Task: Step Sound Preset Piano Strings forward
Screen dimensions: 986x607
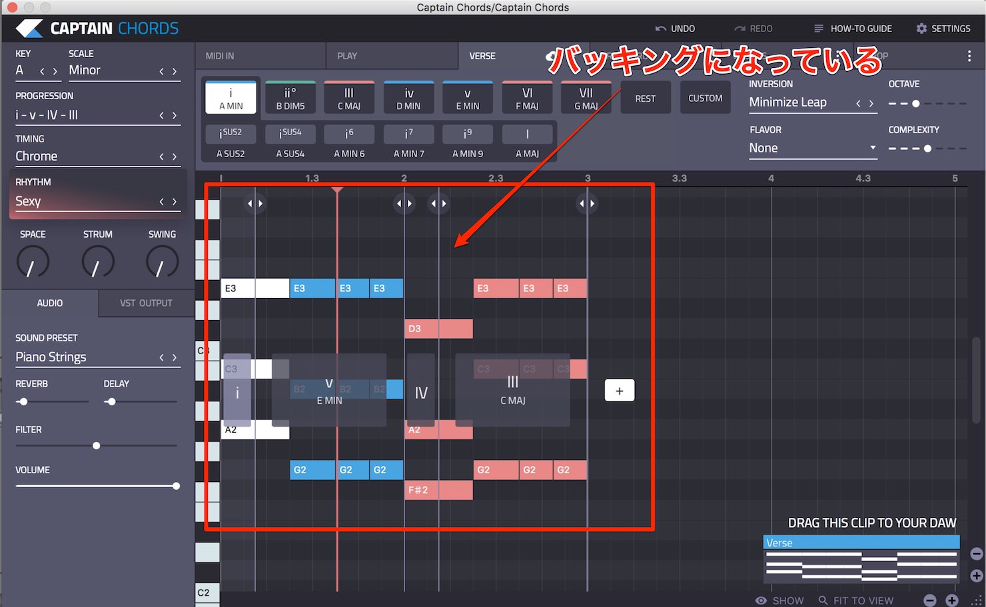Action: click(x=175, y=358)
